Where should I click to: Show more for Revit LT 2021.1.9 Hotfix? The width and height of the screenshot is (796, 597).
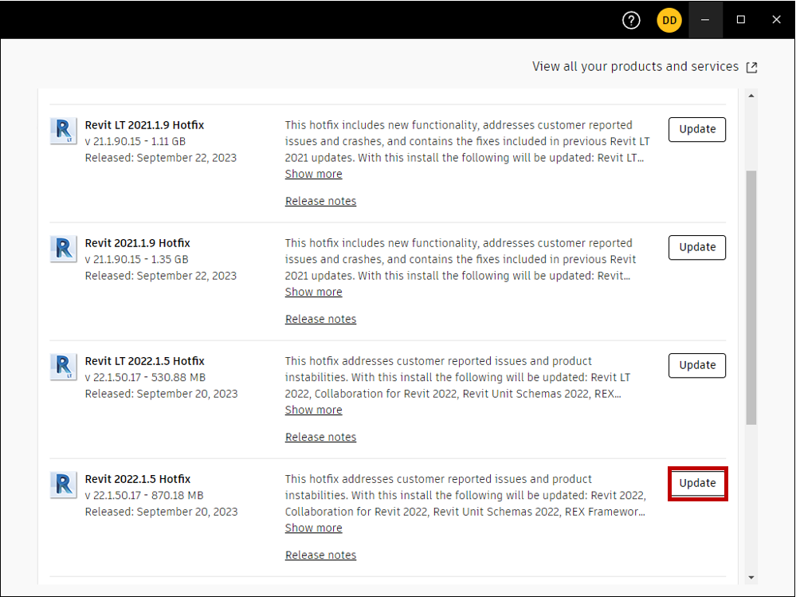(313, 174)
